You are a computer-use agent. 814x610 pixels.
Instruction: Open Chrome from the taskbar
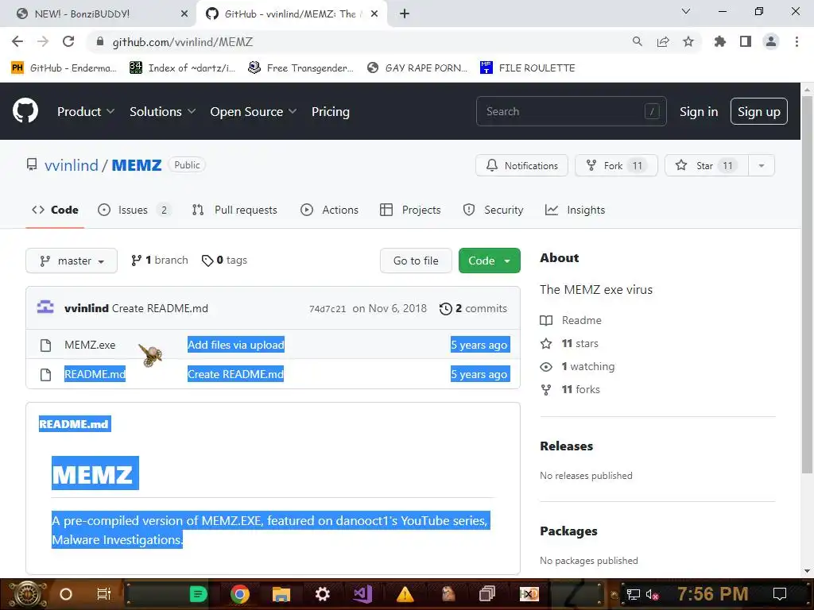click(239, 594)
